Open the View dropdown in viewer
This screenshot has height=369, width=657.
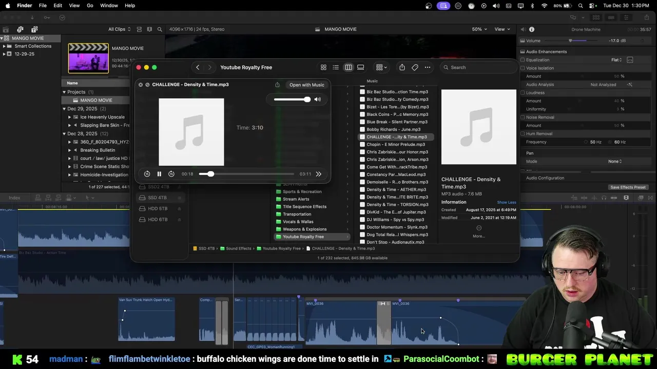[501, 29]
